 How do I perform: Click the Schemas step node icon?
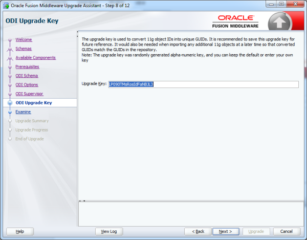(10, 49)
